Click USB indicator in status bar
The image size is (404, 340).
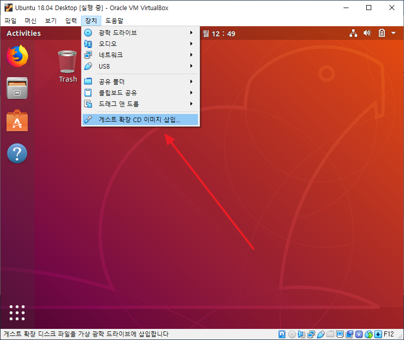point(320,334)
